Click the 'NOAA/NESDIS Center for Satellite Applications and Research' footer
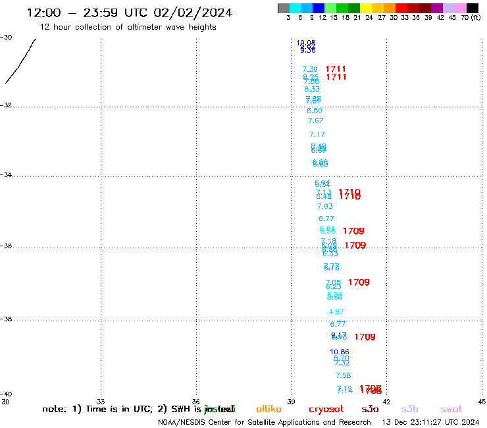 click(x=265, y=422)
